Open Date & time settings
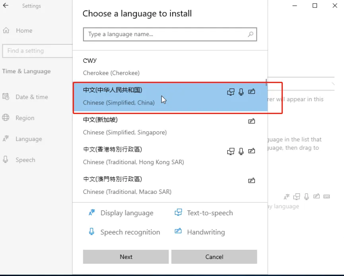Viewport: 344px width, 276px height. (x=31, y=97)
